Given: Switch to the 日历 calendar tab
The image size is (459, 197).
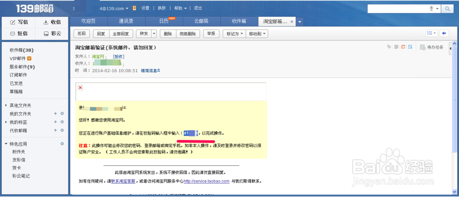Looking at the screenshot, I should click(164, 22).
